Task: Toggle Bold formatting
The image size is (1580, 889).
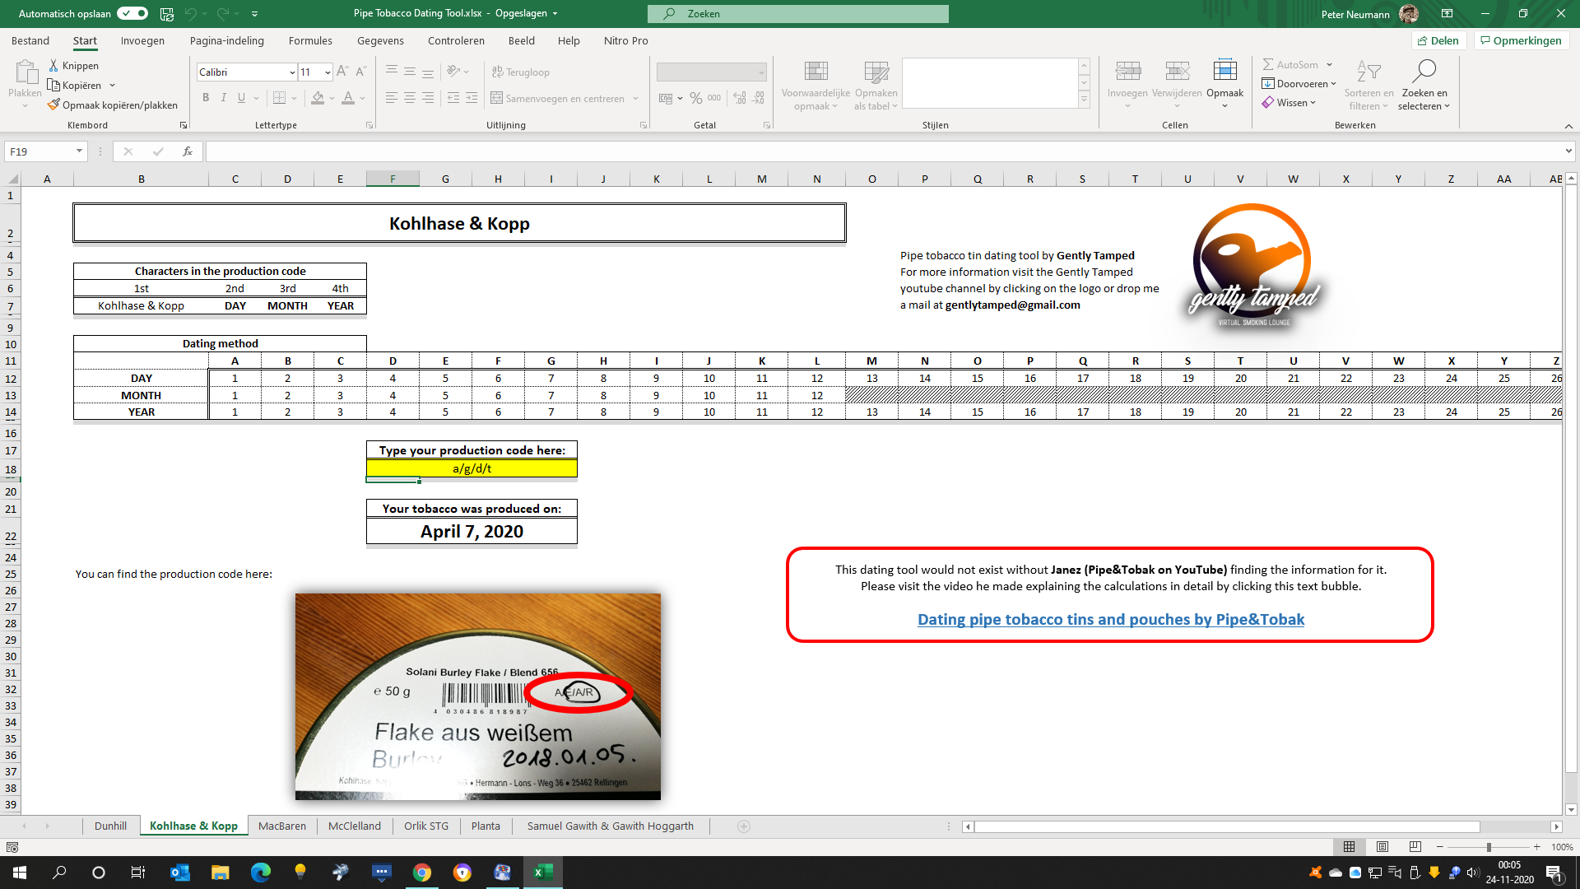Action: [206, 98]
